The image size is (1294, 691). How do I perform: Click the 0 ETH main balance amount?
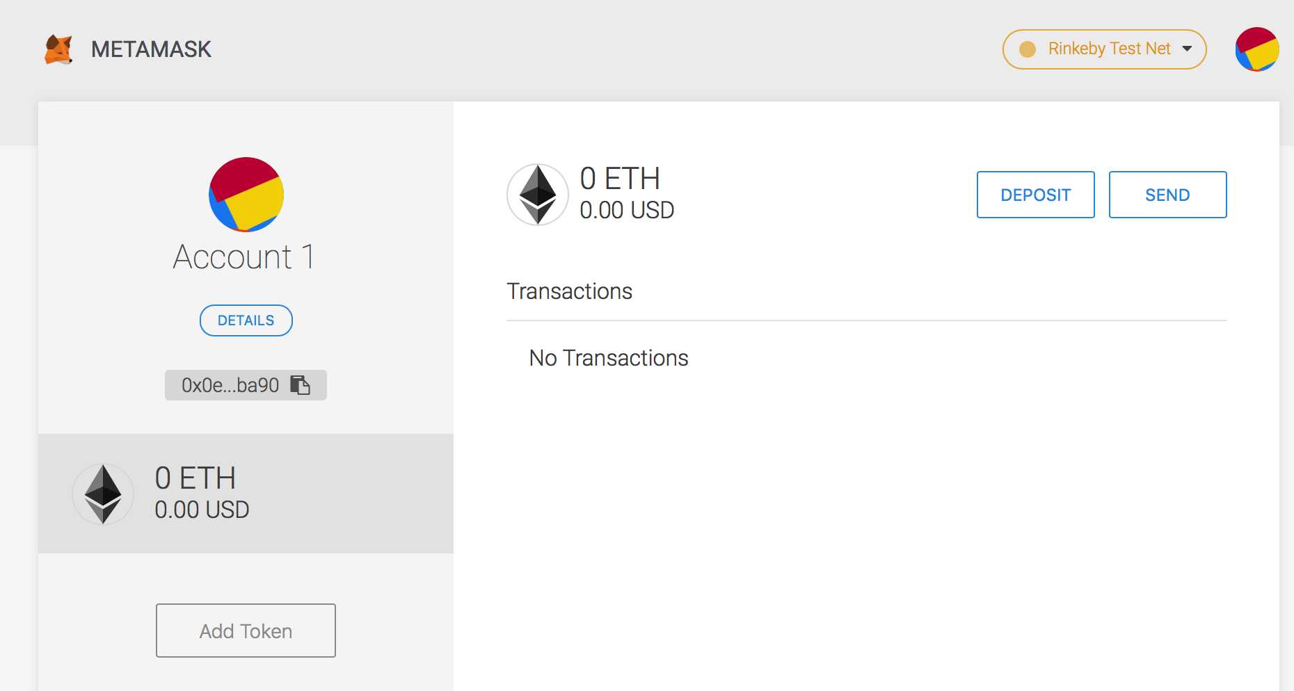point(620,179)
